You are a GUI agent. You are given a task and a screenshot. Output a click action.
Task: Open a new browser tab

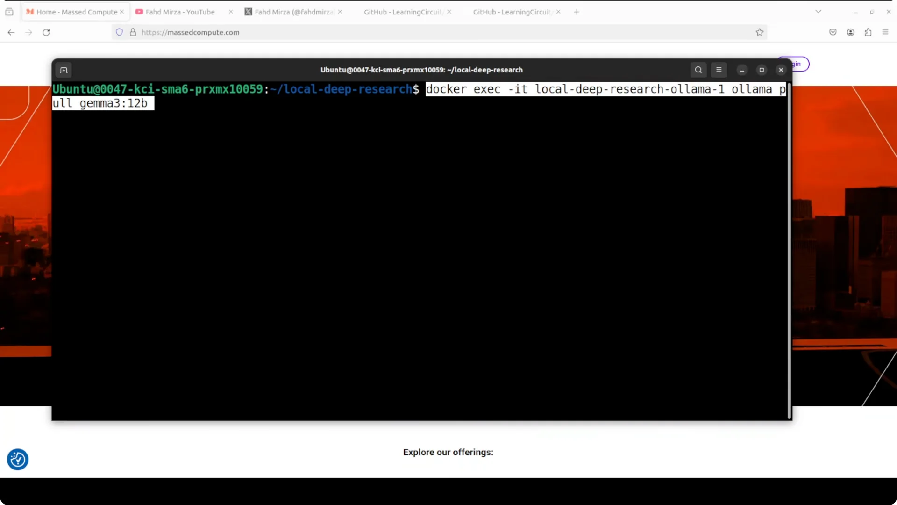click(577, 12)
